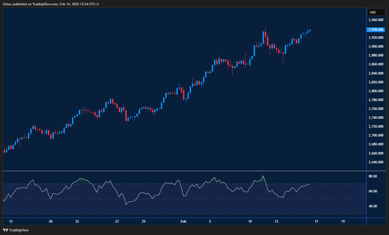Click the TradingView logo in bottom corner
The width and height of the screenshot is (389, 235).
[5, 230]
